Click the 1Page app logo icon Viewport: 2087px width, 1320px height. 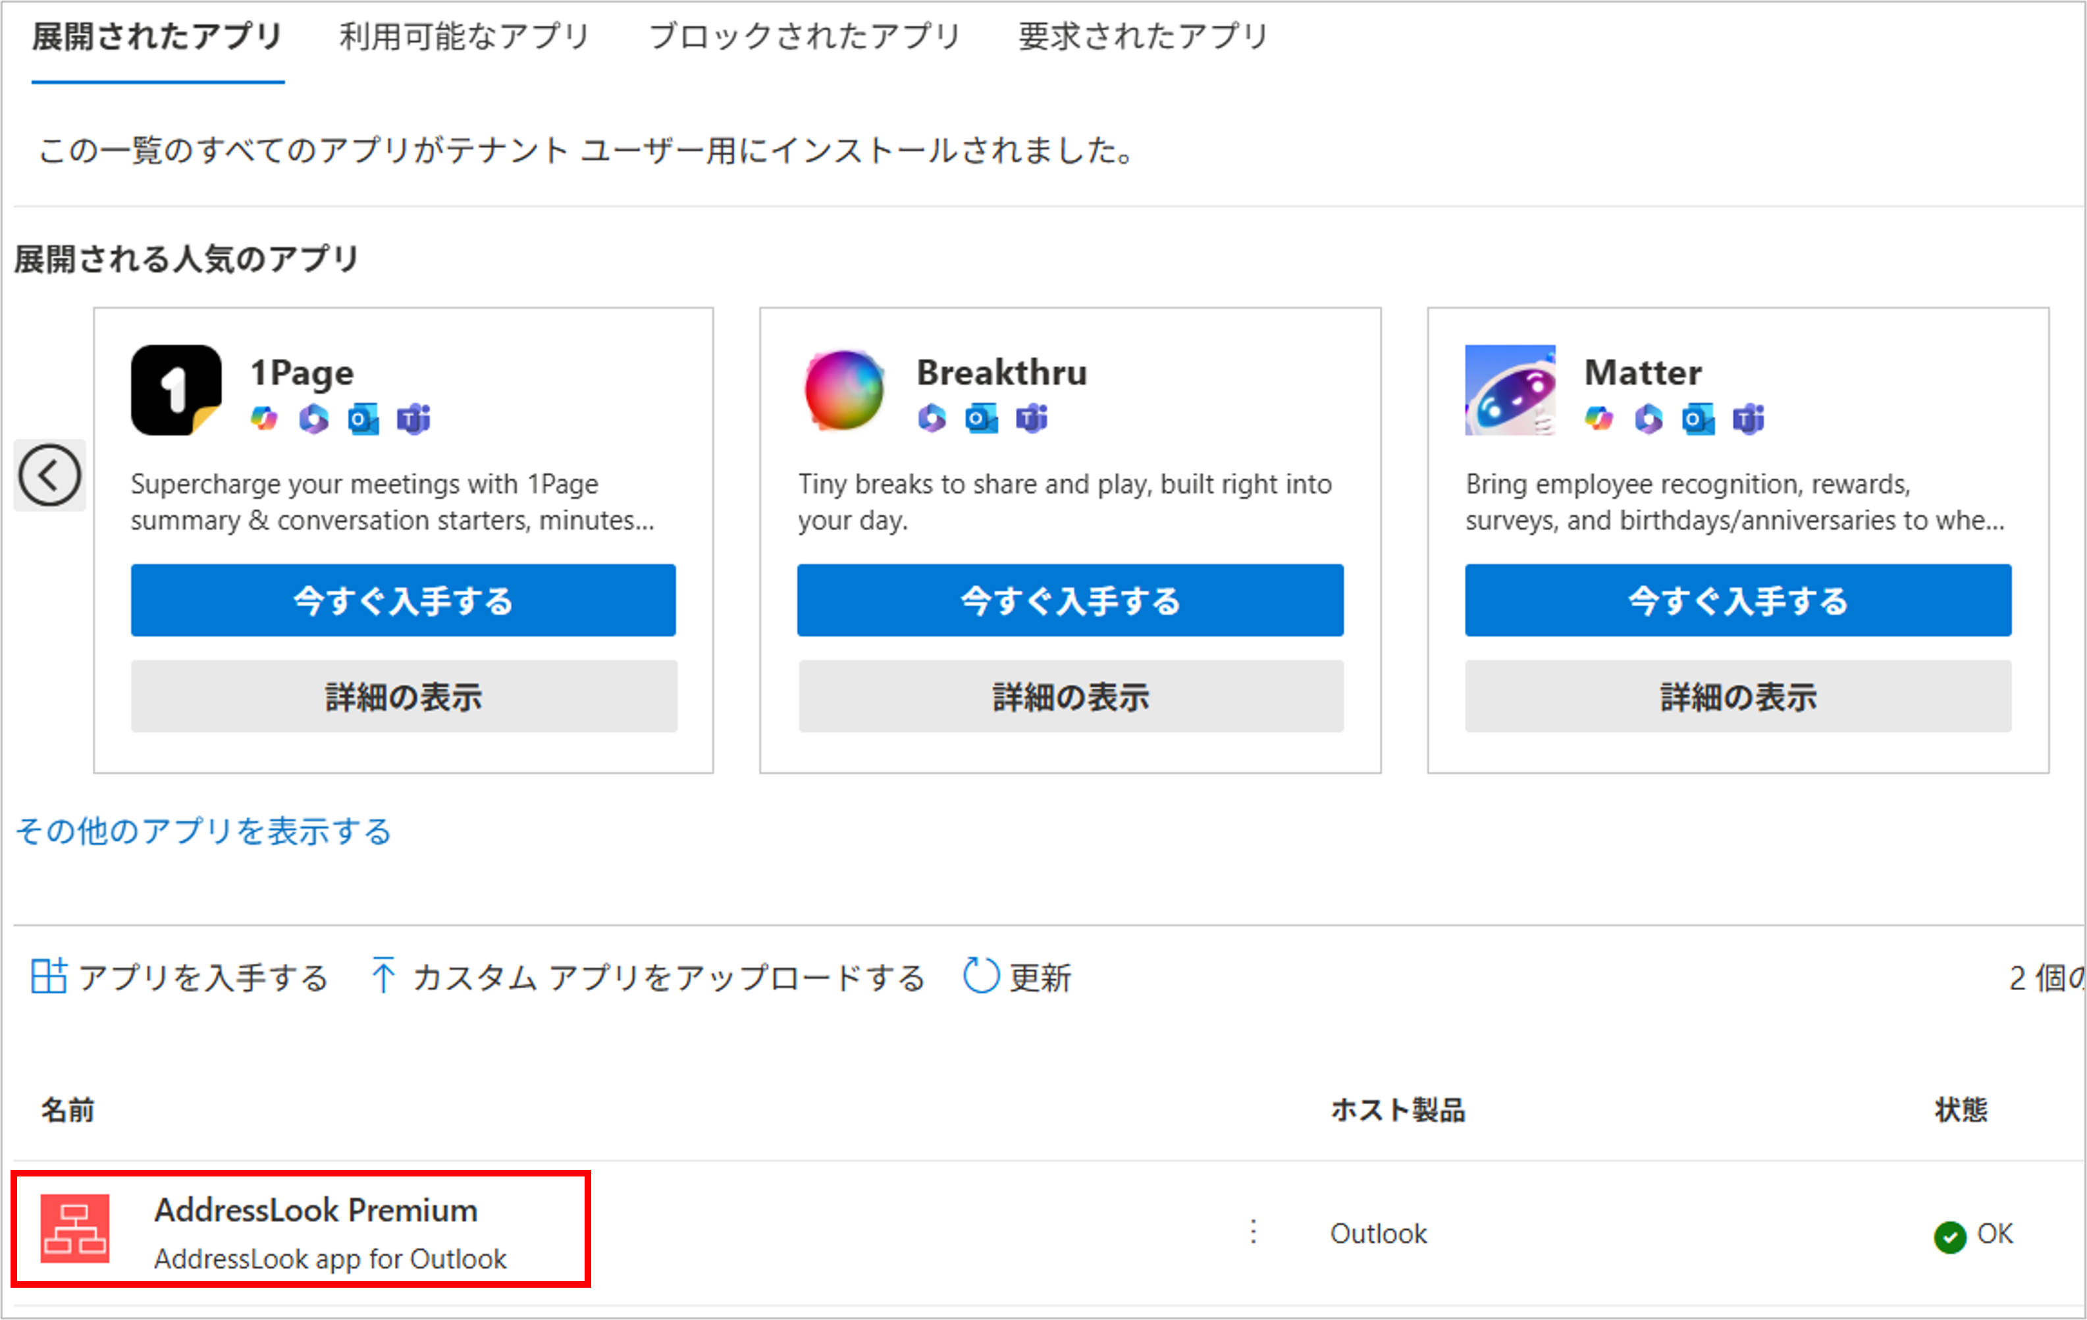coord(176,390)
